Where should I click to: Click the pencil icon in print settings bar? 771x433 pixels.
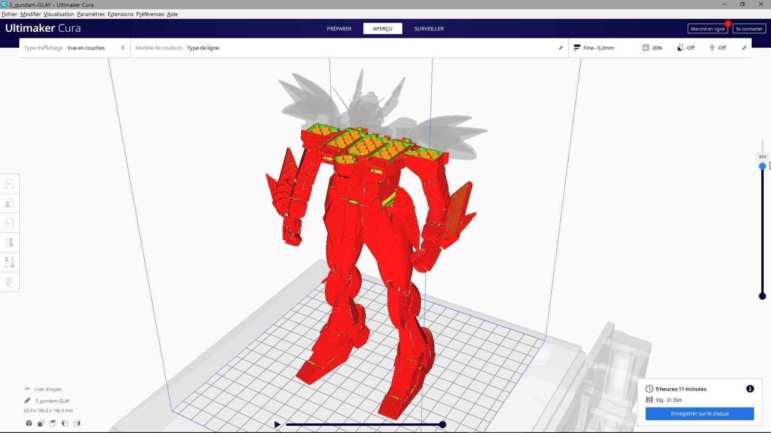point(744,48)
